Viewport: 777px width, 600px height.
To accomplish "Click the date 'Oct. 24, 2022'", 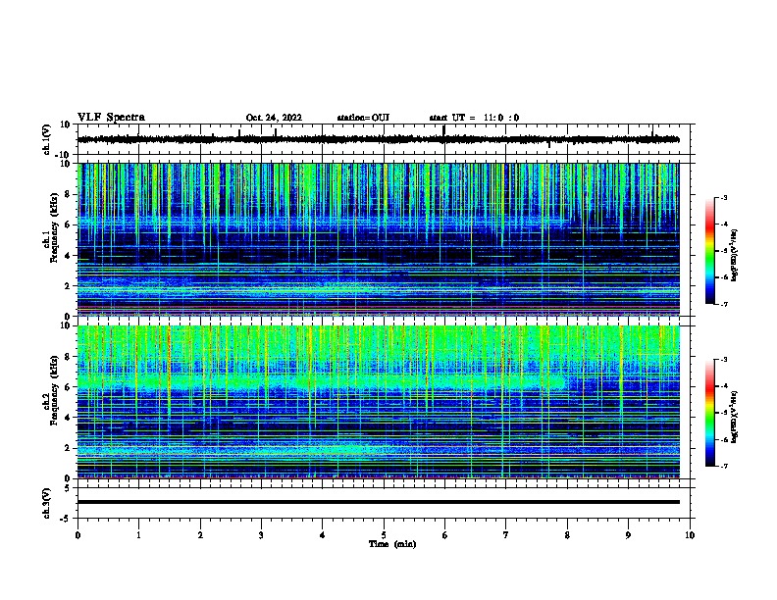I will (x=274, y=118).
